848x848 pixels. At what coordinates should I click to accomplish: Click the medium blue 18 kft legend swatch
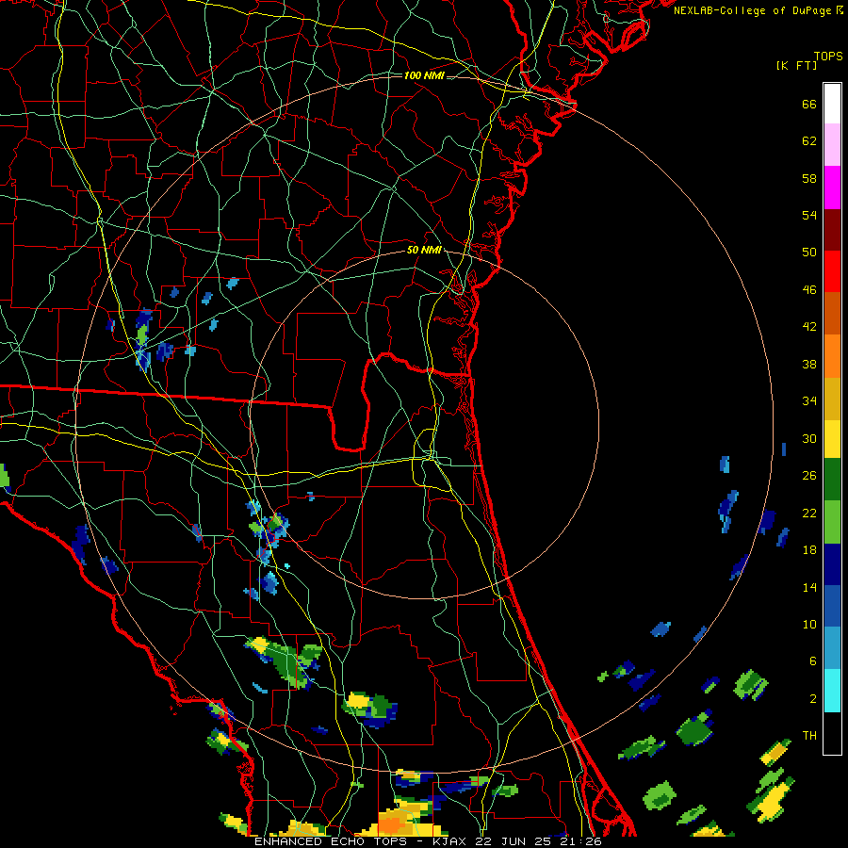point(832,606)
